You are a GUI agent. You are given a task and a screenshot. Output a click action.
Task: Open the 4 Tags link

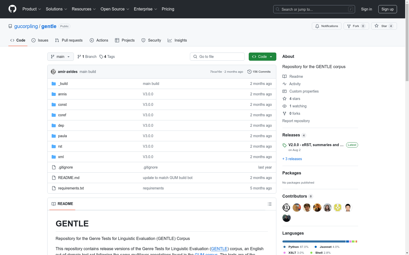pos(107,57)
